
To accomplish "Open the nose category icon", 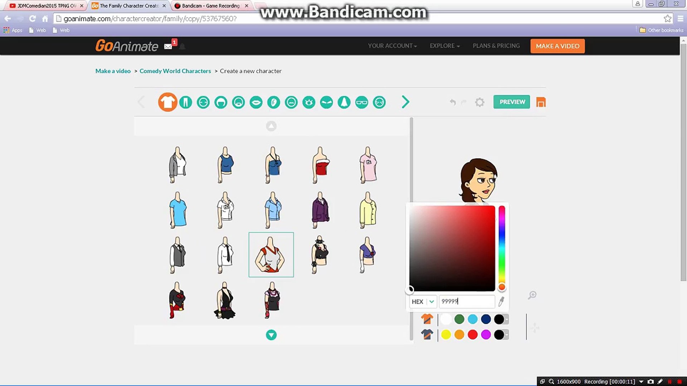I will (x=344, y=102).
